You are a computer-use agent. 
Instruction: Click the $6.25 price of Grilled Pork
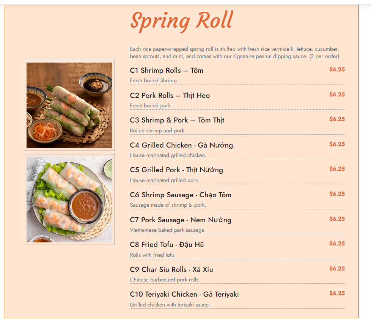click(x=337, y=169)
